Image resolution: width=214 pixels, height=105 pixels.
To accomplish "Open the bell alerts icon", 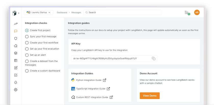I will (x=16, y=82).
